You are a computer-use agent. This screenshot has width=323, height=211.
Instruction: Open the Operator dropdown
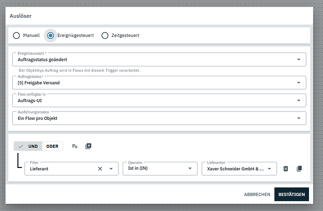[x=160, y=168]
